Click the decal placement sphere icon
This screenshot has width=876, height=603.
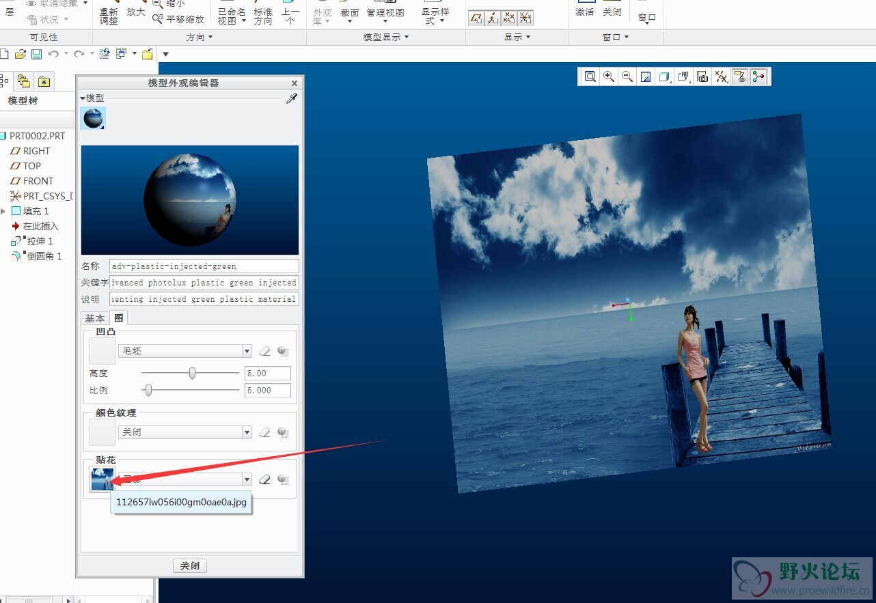pos(283,479)
